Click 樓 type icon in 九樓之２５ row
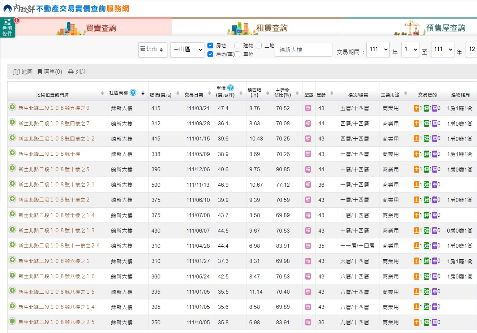Viewport: 477px width, 333px height. [x=308, y=322]
